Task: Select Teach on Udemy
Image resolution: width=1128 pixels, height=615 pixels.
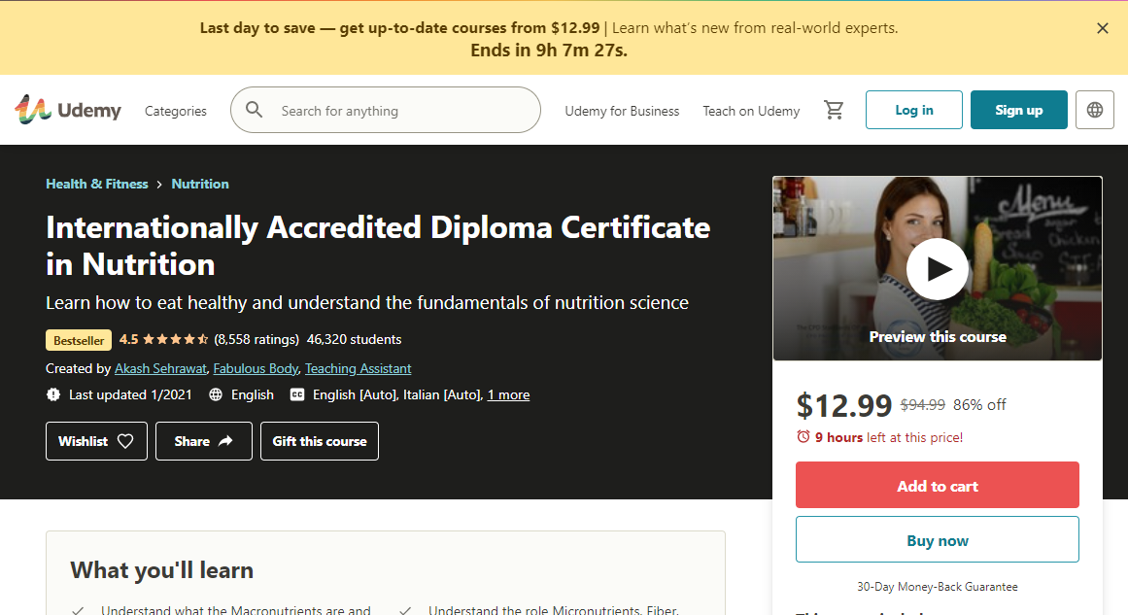Action: pos(751,111)
